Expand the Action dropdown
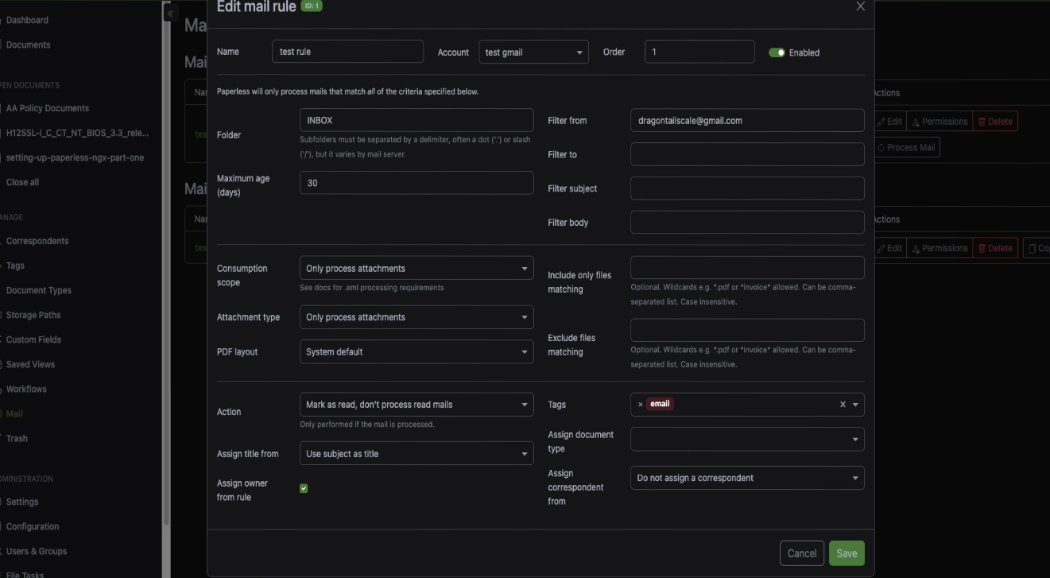Viewport: 1050px width, 578px height. pyautogui.click(x=416, y=405)
